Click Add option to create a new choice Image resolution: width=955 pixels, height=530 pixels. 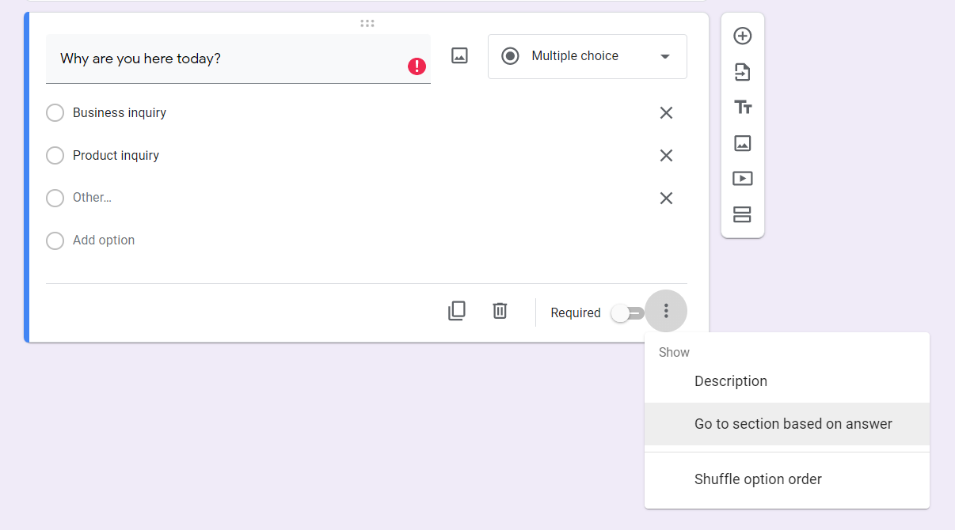pyautogui.click(x=103, y=240)
